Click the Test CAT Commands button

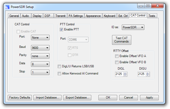pos(122,40)
